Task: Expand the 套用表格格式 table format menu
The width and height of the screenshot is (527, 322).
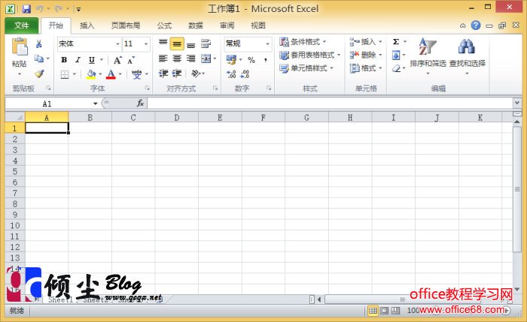Action: coord(310,55)
